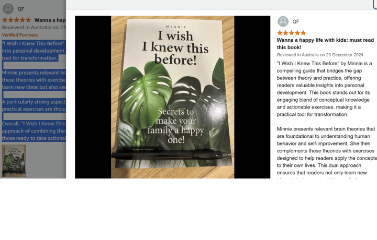The width and height of the screenshot is (377, 240).
Task: Click 'Reviewed in Australia on 23 December 2024' text
Action: [320, 55]
